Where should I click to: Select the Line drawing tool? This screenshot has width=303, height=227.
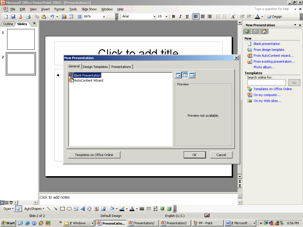(49, 209)
